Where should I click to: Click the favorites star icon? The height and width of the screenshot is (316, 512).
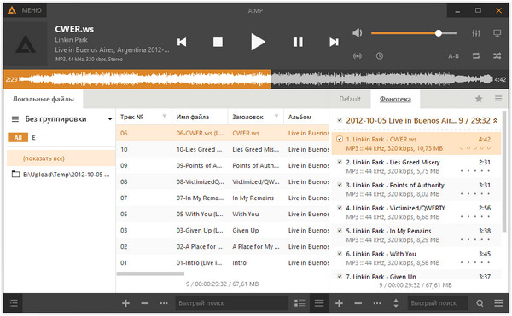(479, 99)
